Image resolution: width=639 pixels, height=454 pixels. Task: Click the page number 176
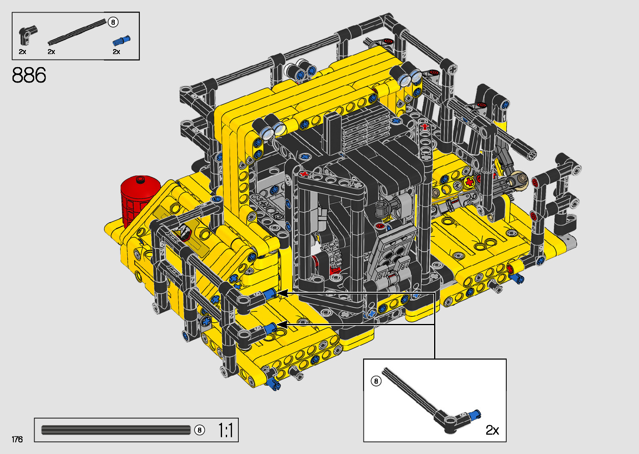click(17, 439)
